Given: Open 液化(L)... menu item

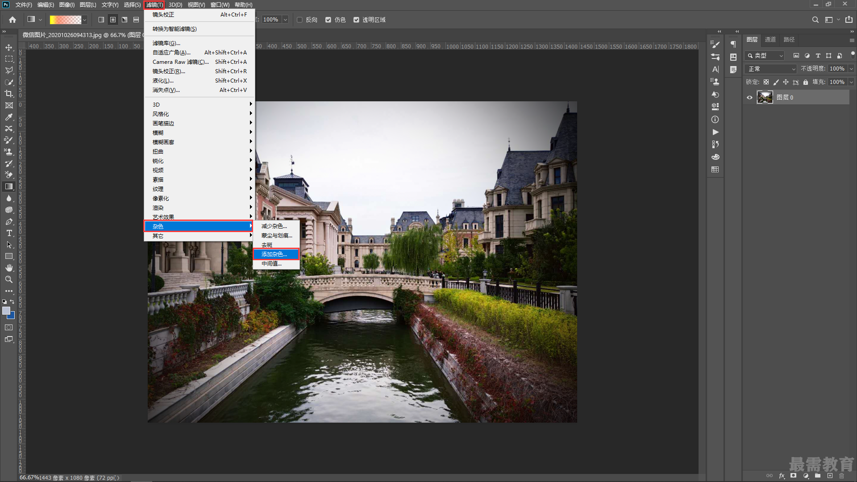Looking at the screenshot, I should (200, 81).
